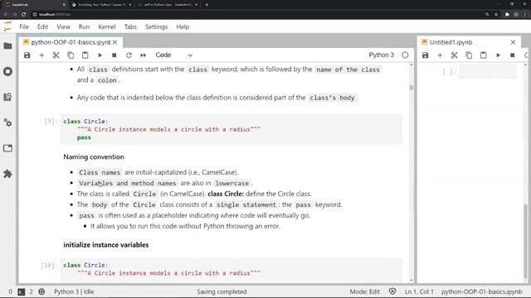Run the selected cell in left notebook
This screenshot has width=531, height=298.
[x=100, y=55]
